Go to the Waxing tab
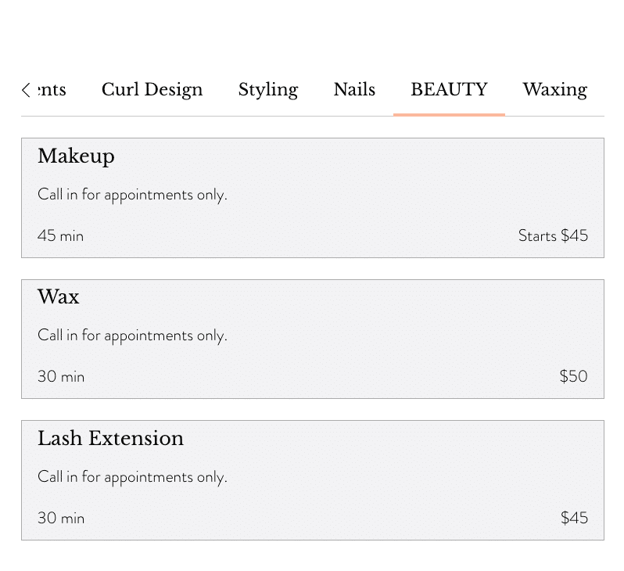624x571 pixels. point(554,90)
